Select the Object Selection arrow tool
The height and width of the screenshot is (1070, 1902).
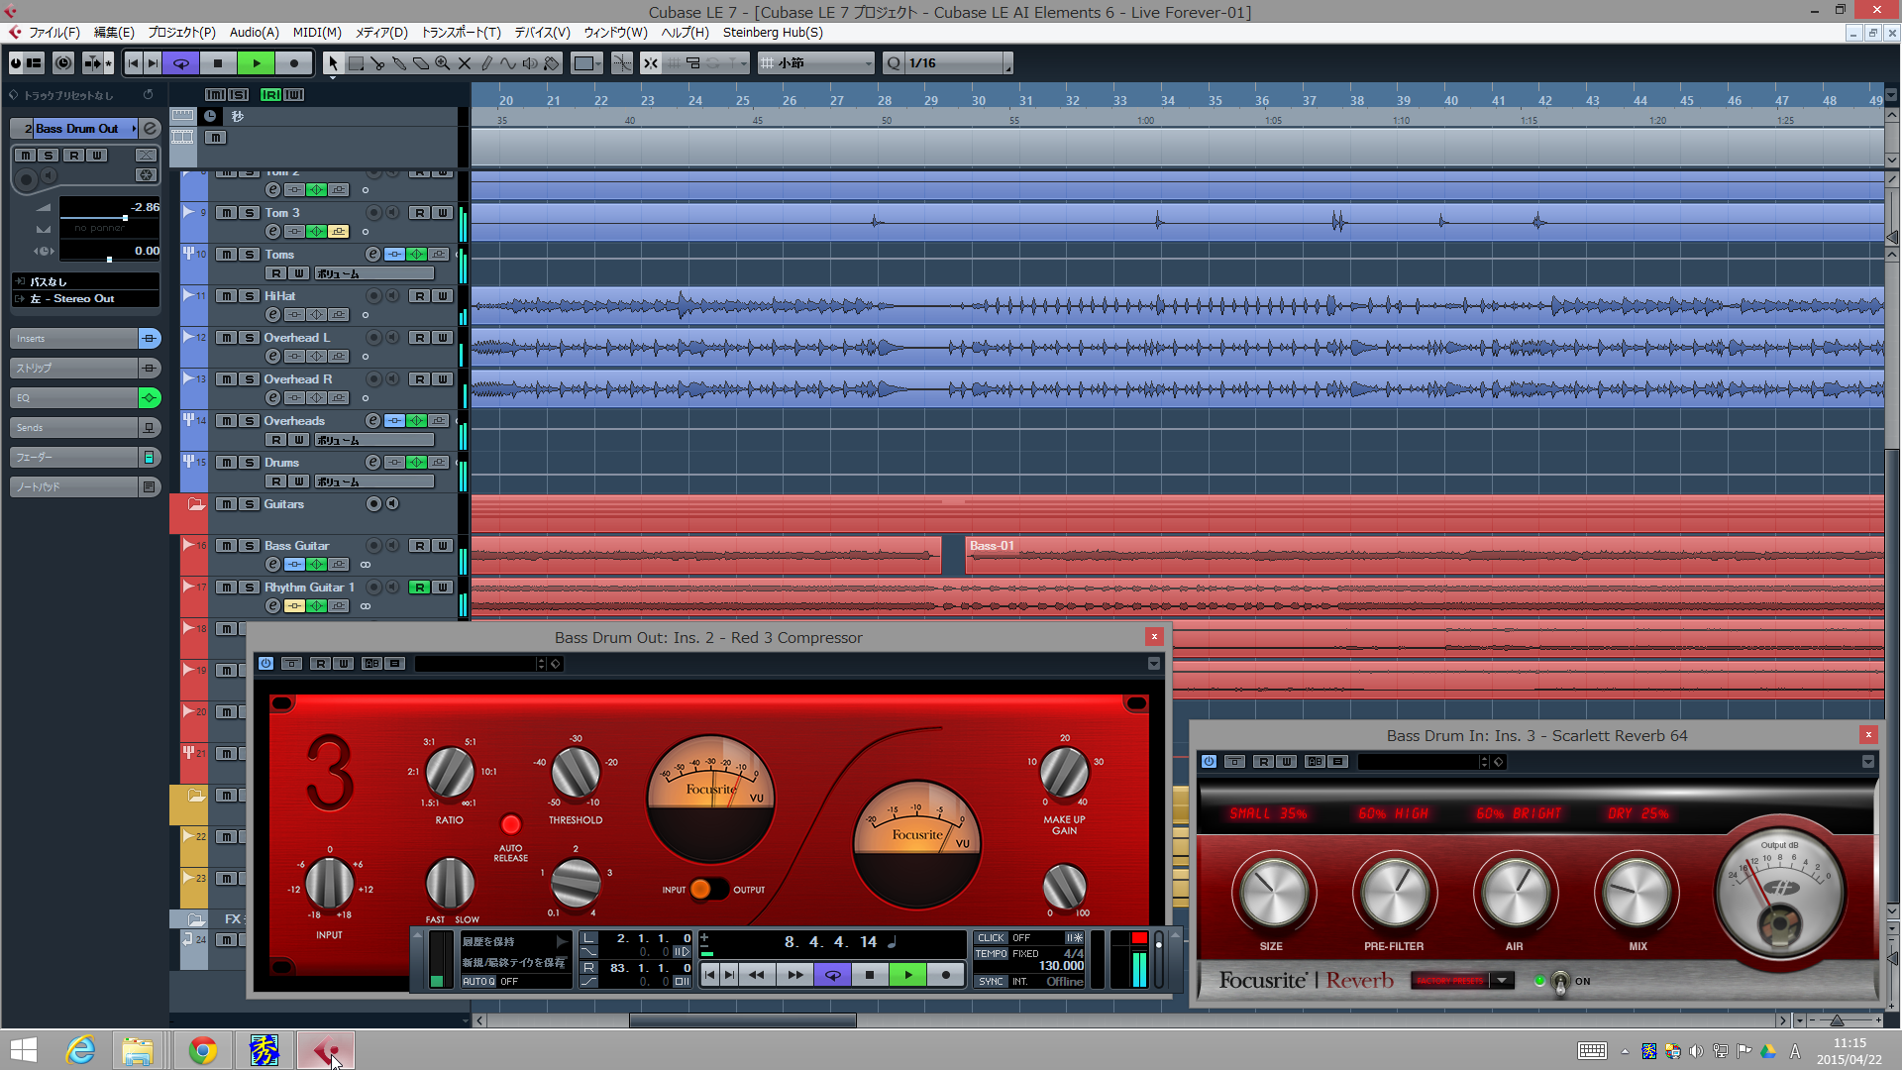pyautogui.click(x=333, y=63)
